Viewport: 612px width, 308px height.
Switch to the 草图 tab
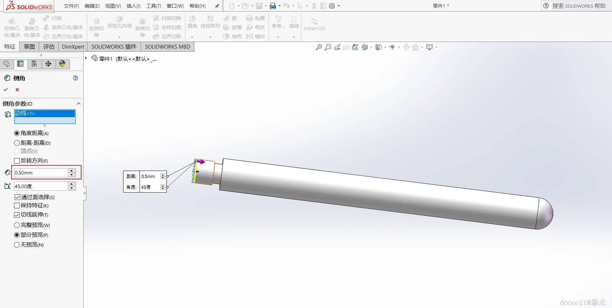(x=29, y=47)
